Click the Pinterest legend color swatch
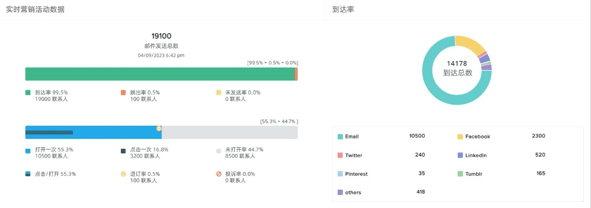 point(340,174)
